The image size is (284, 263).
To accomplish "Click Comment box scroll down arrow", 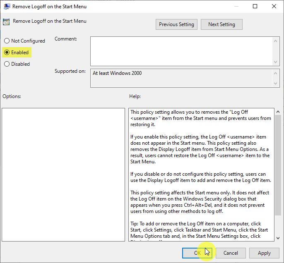I will click(x=276, y=61).
